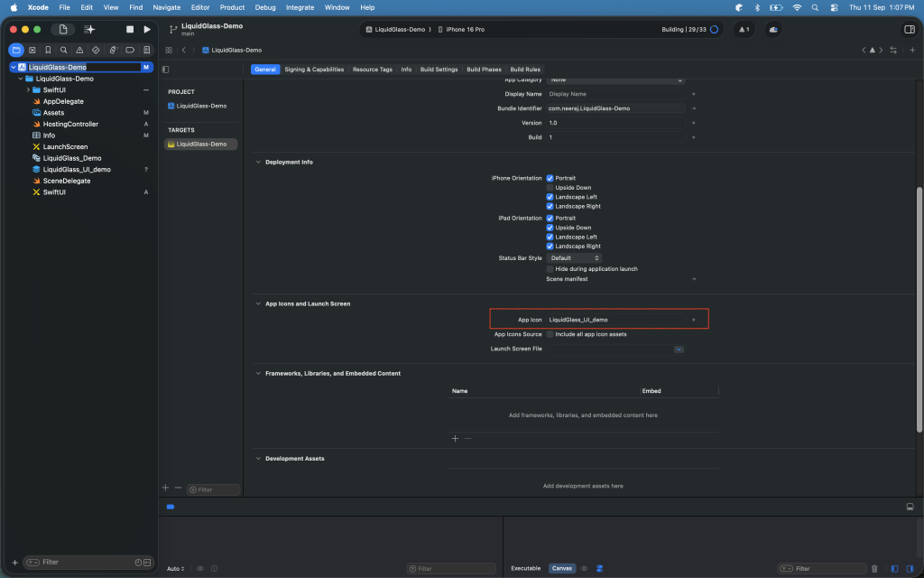
Task: Toggle the inspectors panel in toolbar
Action: 910,30
